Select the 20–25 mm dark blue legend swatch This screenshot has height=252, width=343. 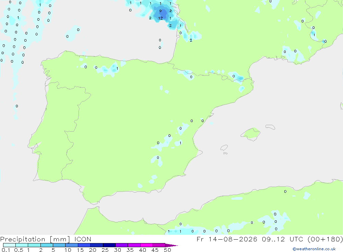(97, 245)
